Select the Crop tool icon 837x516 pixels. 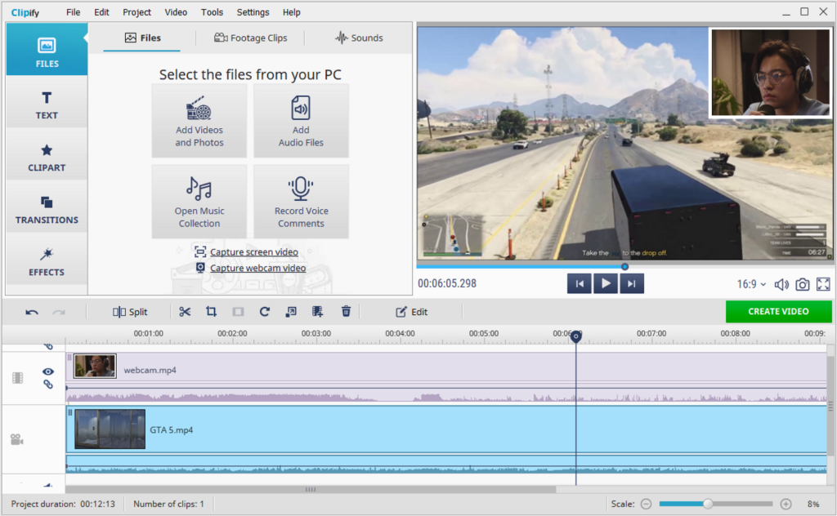pos(211,311)
